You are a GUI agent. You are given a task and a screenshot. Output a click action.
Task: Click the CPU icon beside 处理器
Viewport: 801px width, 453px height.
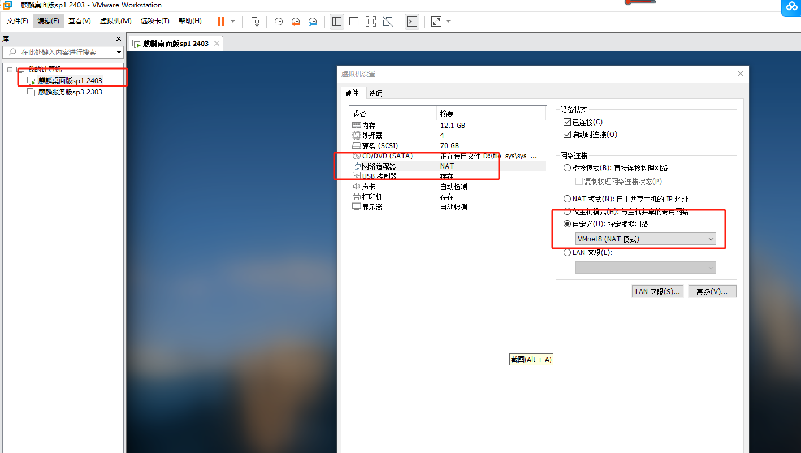(356, 136)
